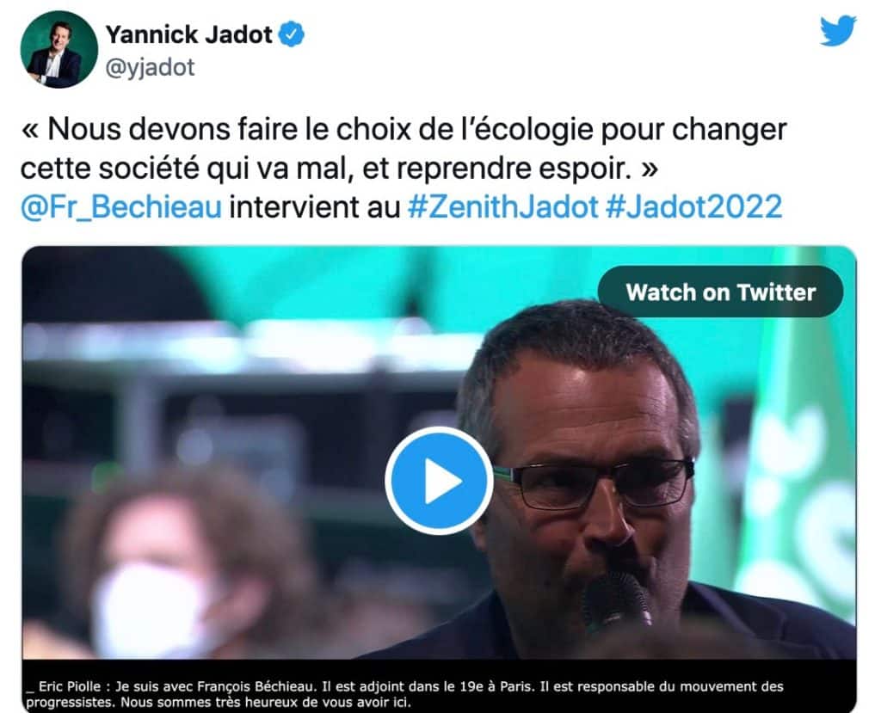Click the caption line 'progressistes. Nous sommes très heureux'
The image size is (881, 713).
(219, 702)
